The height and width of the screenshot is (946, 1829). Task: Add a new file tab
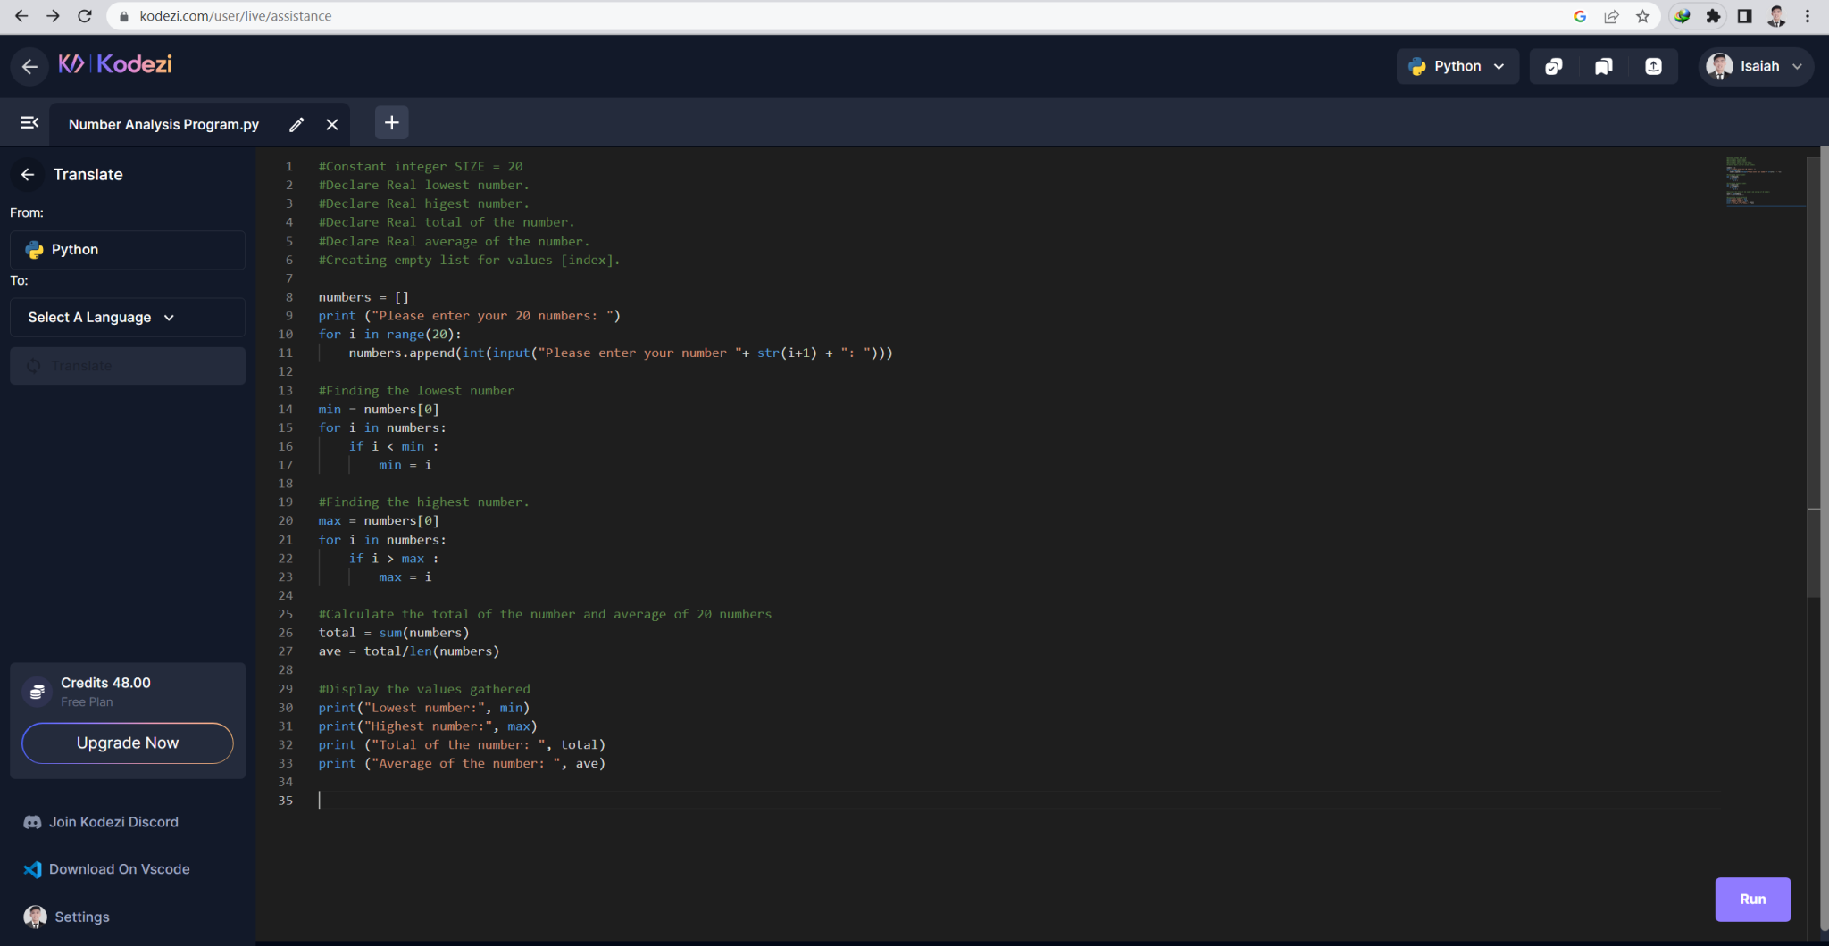[391, 123]
